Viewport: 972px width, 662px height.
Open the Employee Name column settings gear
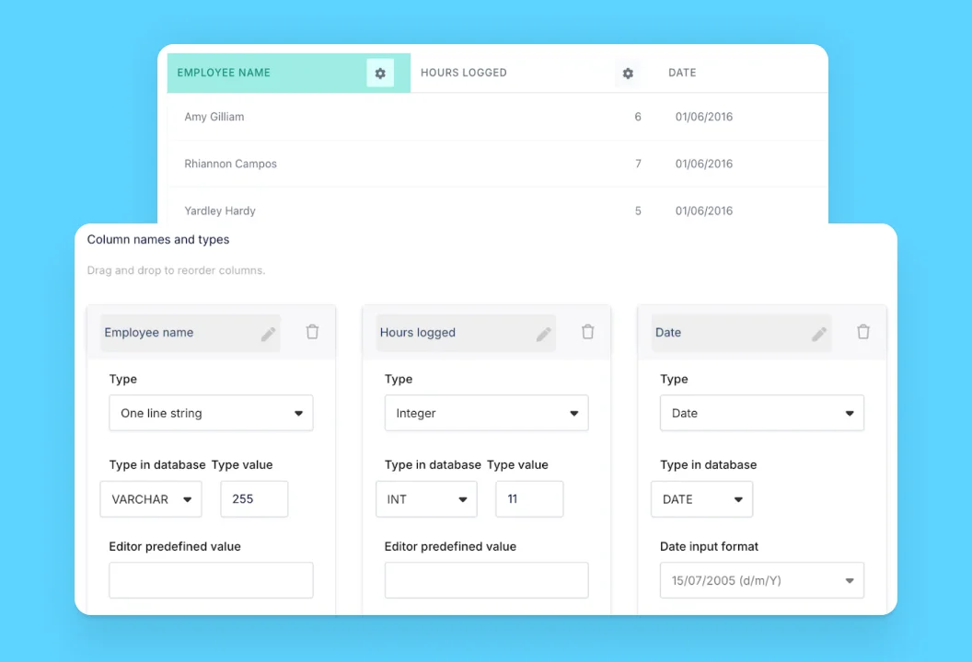380,73
